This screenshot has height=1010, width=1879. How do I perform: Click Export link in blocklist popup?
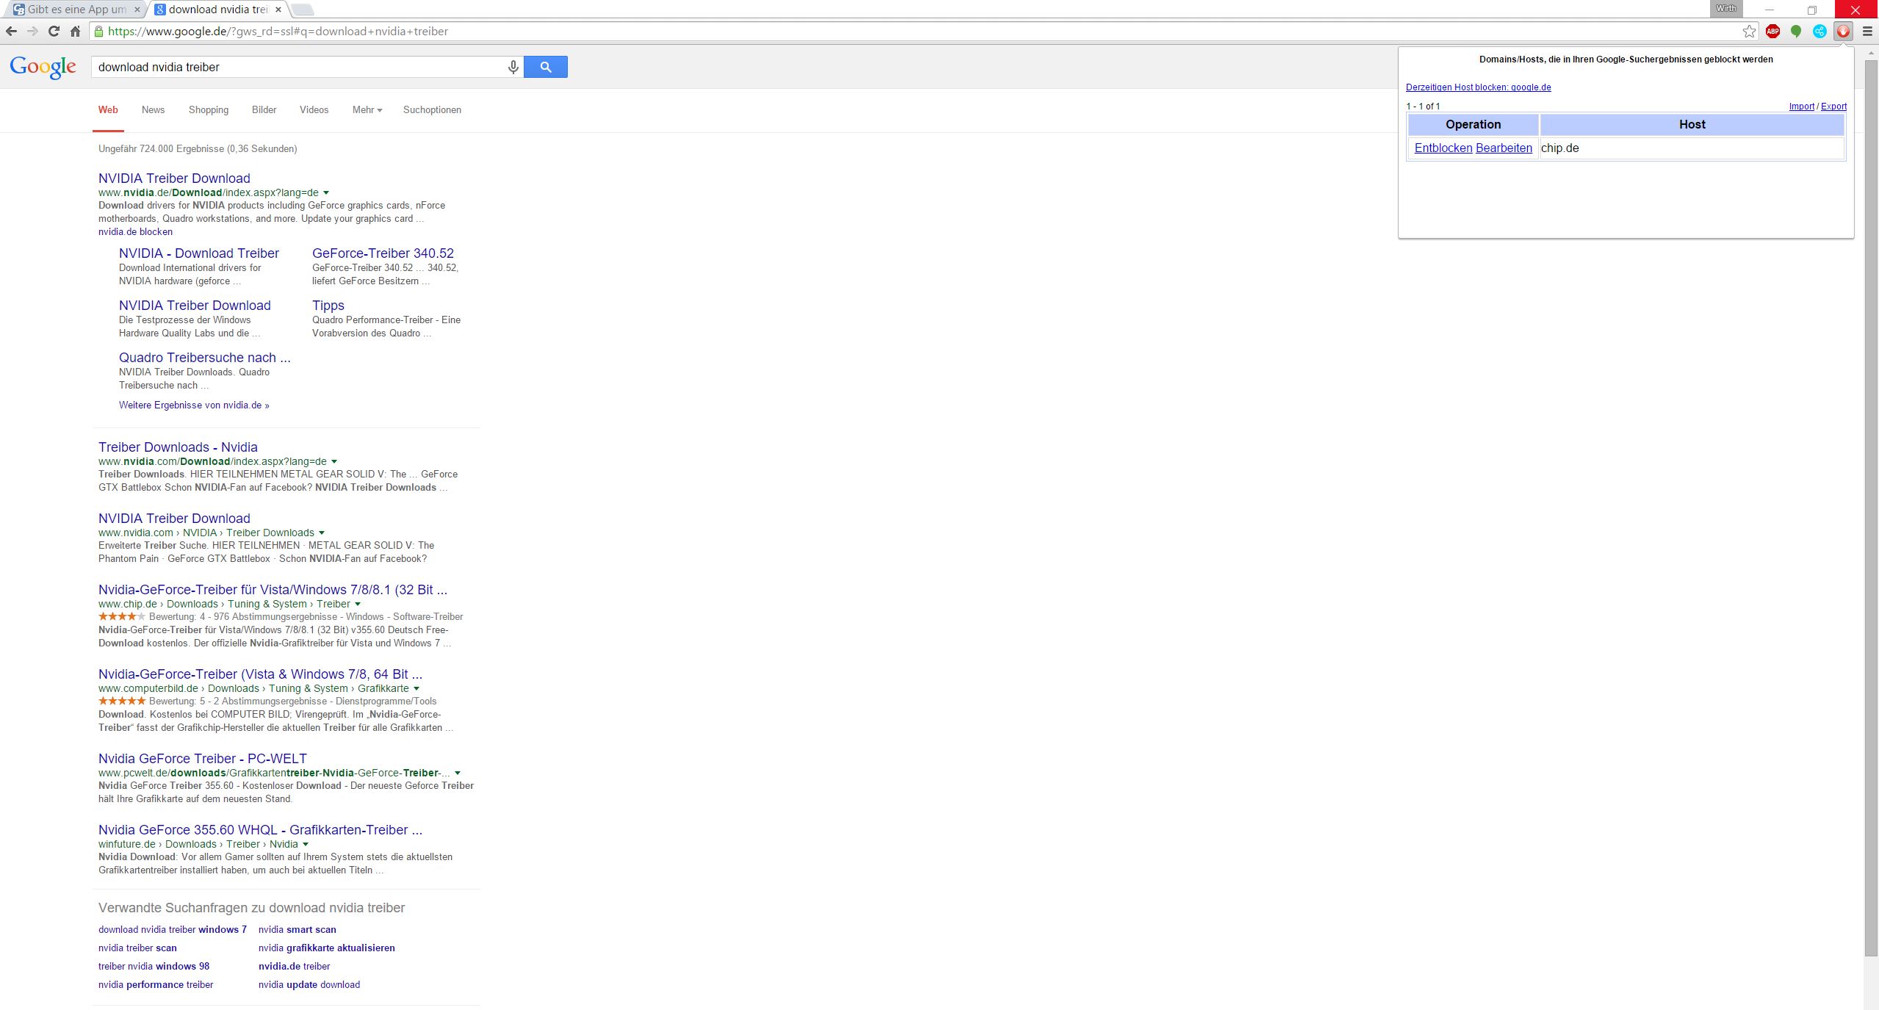pyautogui.click(x=1833, y=107)
